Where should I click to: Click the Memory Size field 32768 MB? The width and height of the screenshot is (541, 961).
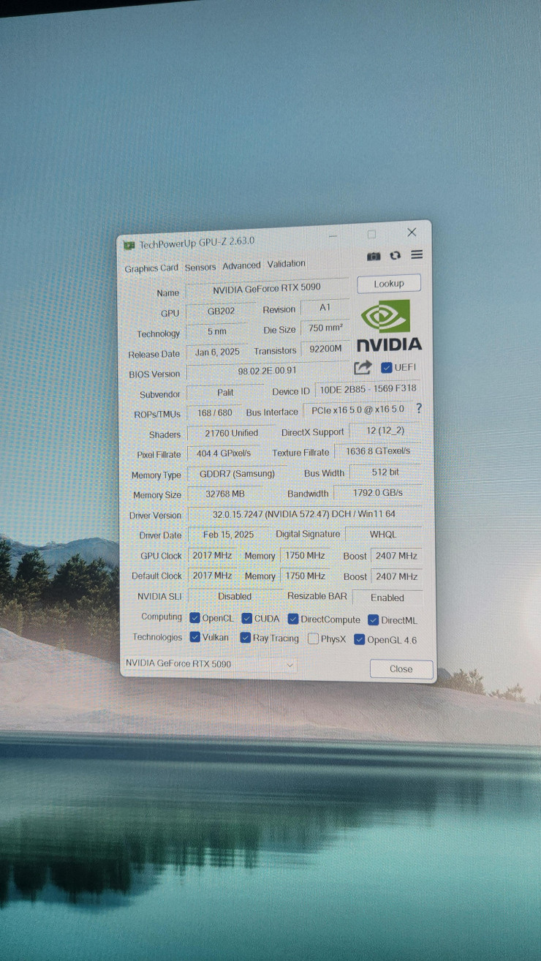click(225, 494)
